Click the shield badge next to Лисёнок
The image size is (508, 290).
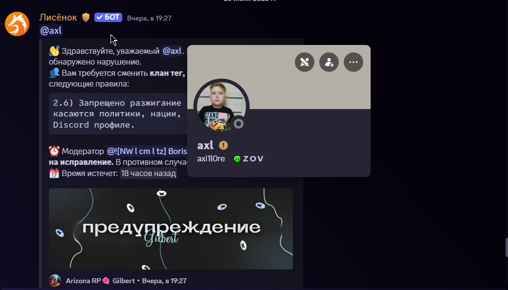pyautogui.click(x=86, y=17)
